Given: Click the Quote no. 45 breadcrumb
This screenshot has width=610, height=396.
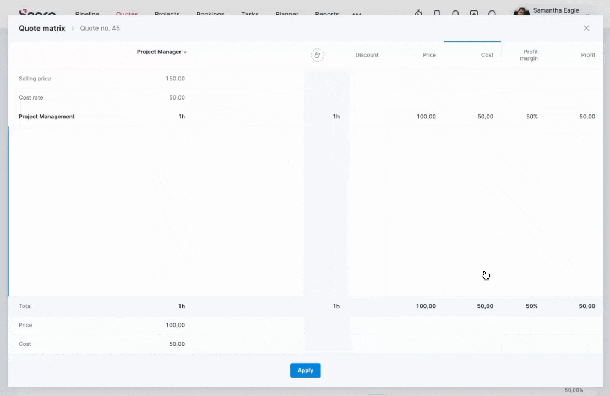Looking at the screenshot, I should tap(100, 29).
